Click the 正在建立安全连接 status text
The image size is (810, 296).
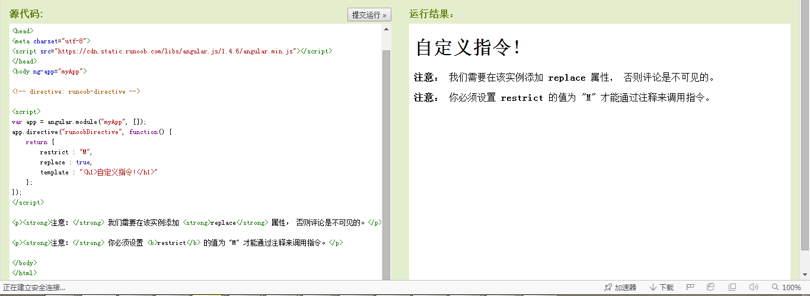tap(34, 287)
